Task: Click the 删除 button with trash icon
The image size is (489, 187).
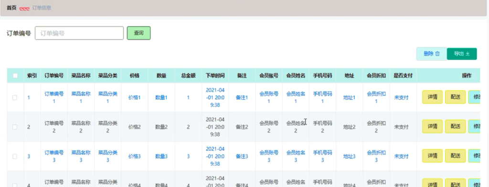Action: click(x=432, y=53)
